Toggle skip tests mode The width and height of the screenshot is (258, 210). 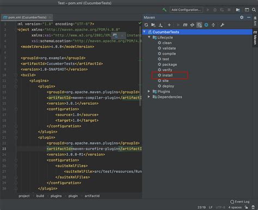coord(199,25)
